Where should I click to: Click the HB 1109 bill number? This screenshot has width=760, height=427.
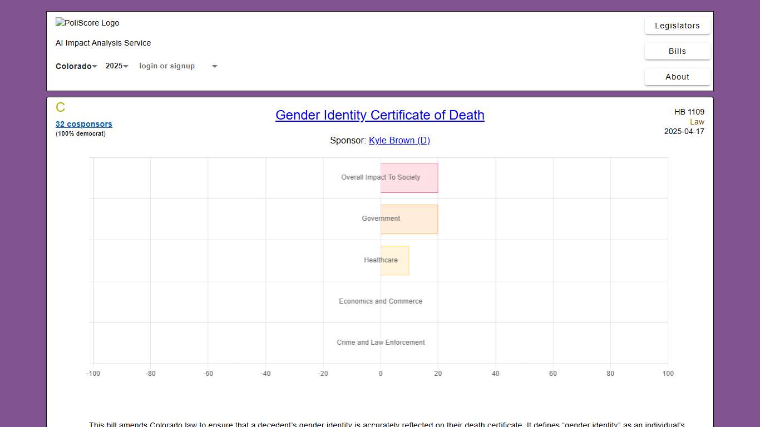(689, 112)
